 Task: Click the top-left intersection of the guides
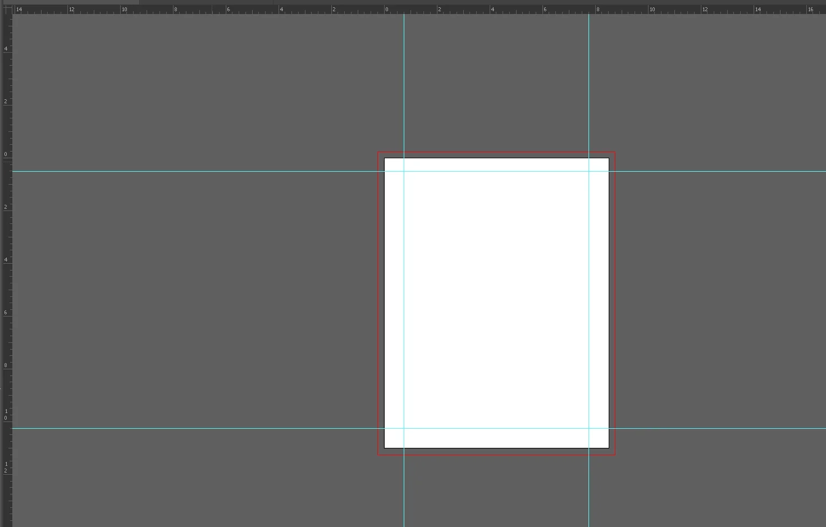coord(404,171)
